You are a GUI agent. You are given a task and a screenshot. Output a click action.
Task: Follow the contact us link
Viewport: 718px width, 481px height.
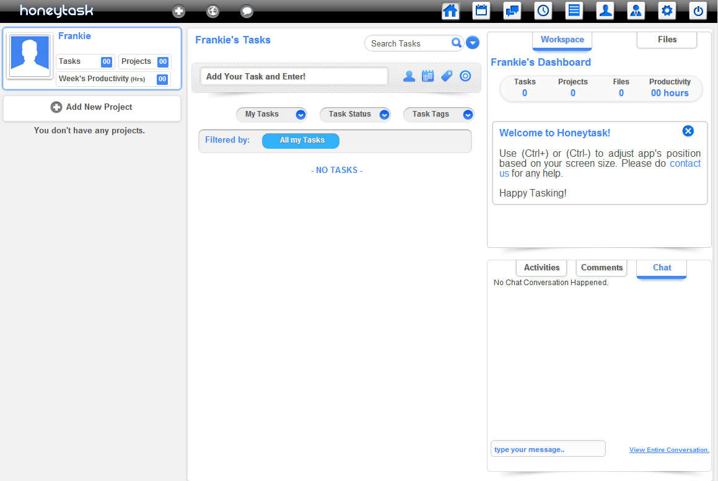pos(685,164)
